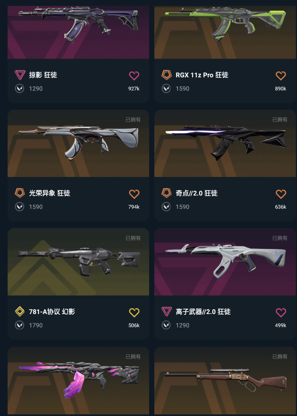297x416 pixels.
Task: Click the pink triangle tier icon beside 掠影 狂徒
Action: [20, 75]
